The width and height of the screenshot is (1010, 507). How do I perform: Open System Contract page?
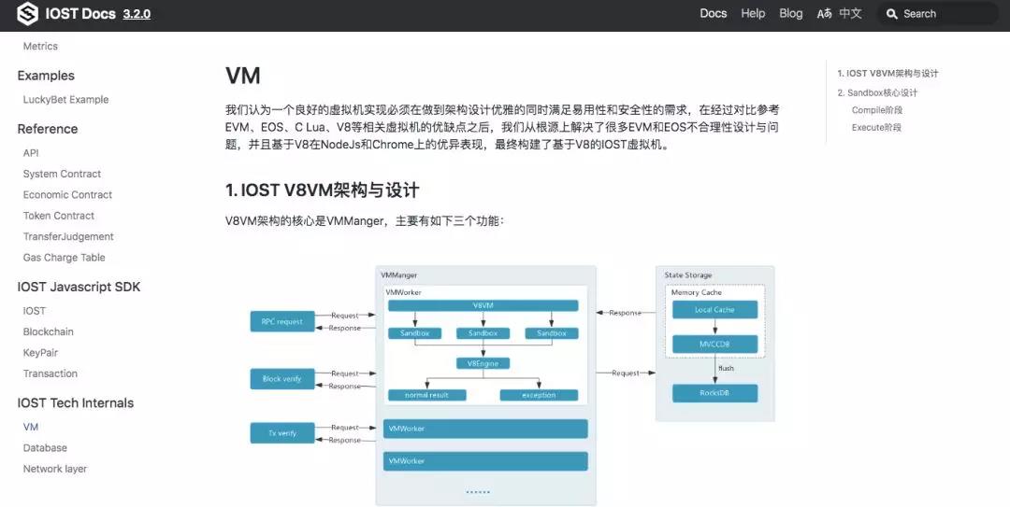62,174
